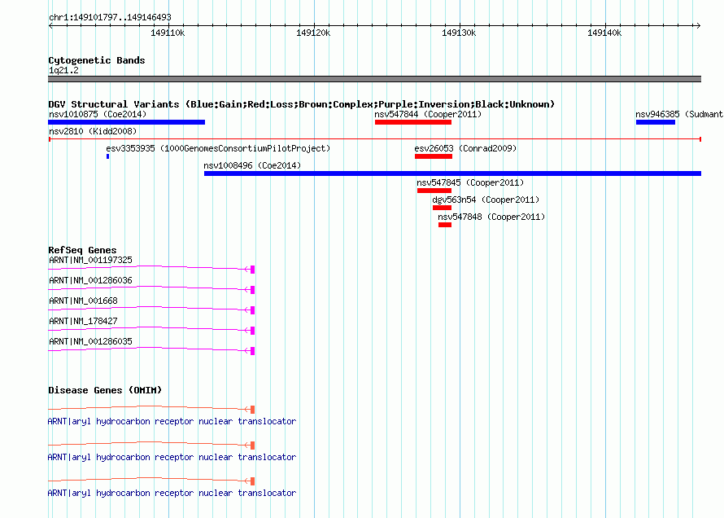Open the nsv547844 (Cooper2011) label

428,114
